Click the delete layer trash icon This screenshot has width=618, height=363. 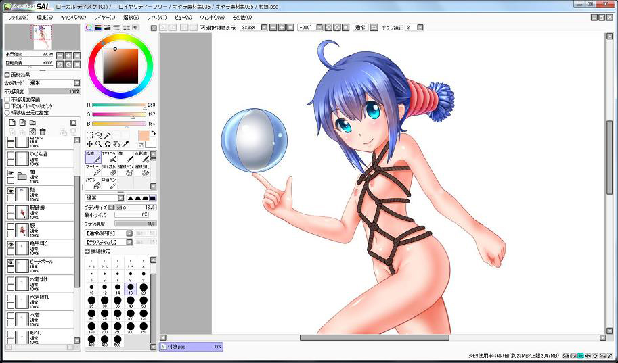(43, 132)
